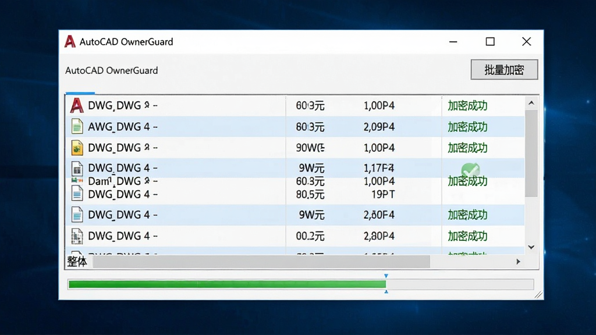Click the yellow file icon in the 90W row

coord(77,148)
